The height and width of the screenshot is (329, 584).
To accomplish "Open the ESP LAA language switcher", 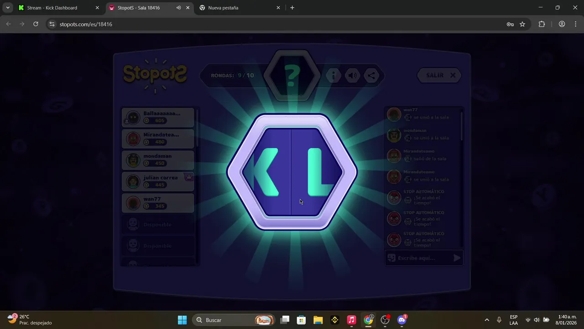I will [514, 320].
